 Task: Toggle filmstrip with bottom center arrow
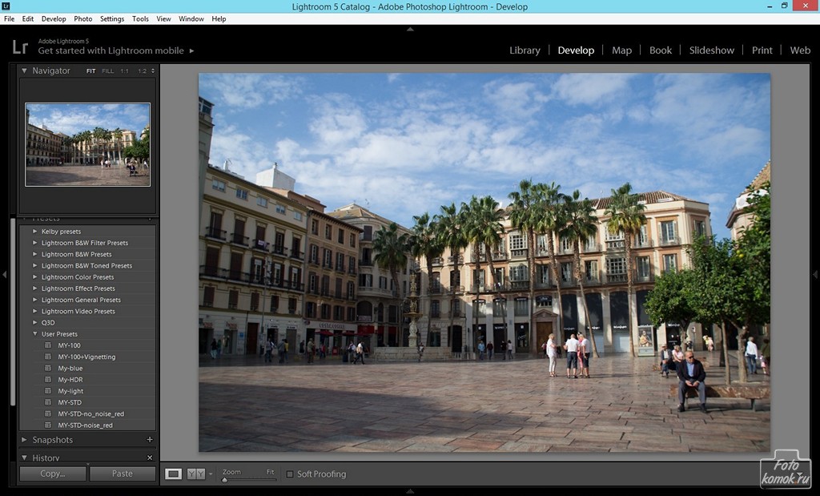(x=410, y=491)
